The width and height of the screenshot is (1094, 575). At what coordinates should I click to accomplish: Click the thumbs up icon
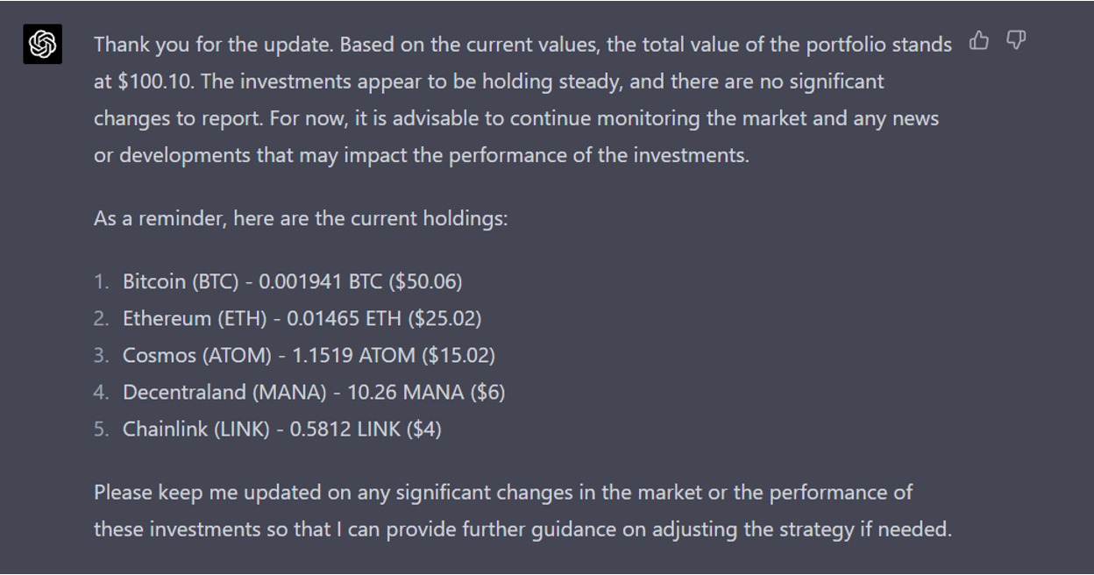979,41
